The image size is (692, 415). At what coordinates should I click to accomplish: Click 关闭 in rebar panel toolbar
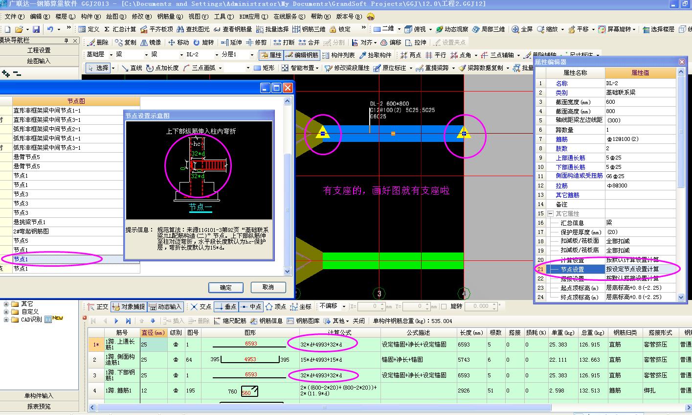click(x=358, y=321)
